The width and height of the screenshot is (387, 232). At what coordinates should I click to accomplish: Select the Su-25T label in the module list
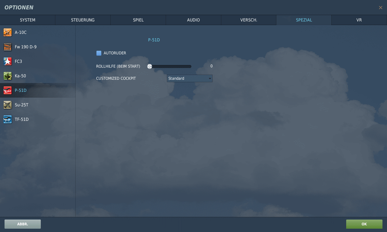pyautogui.click(x=21, y=105)
